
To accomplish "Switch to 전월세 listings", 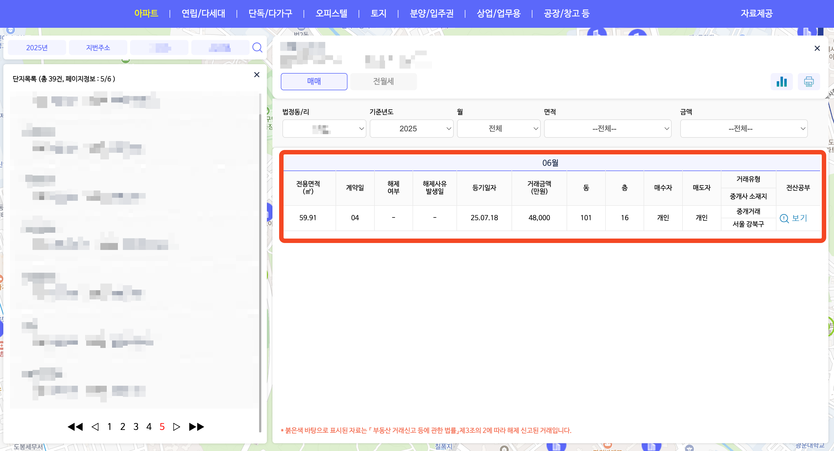I will pyautogui.click(x=383, y=82).
